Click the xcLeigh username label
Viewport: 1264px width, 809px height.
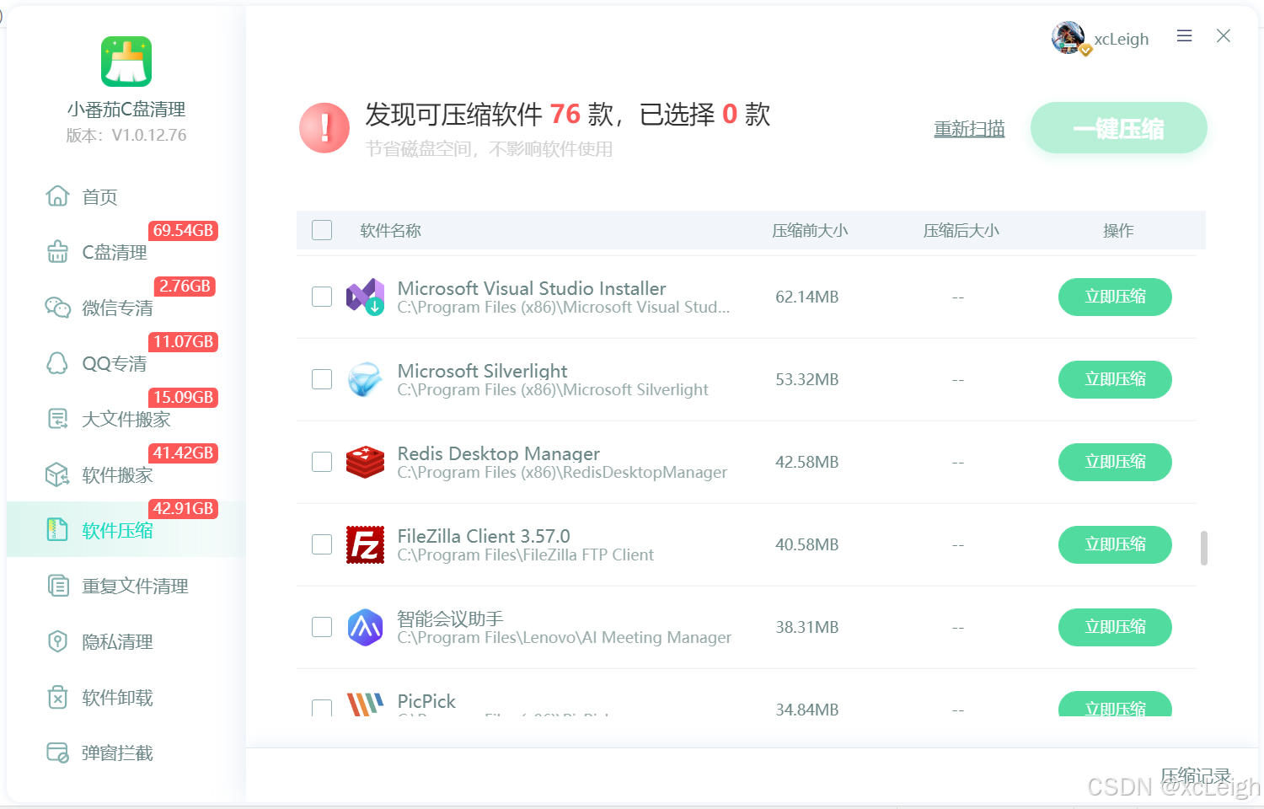[x=1121, y=39]
